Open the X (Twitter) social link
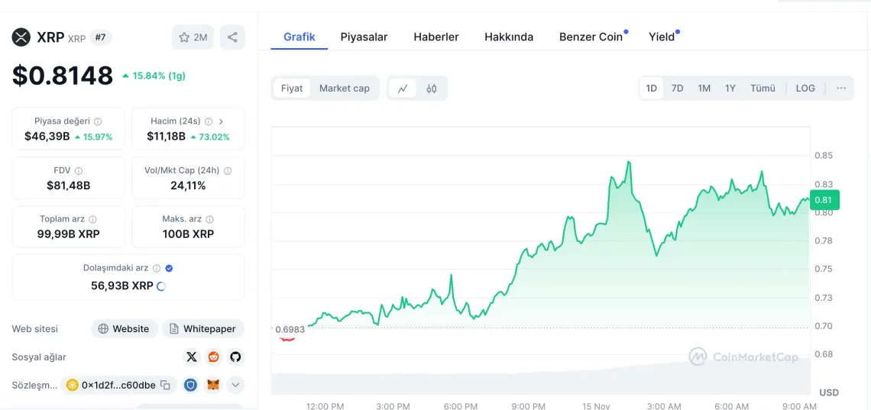The width and height of the screenshot is (871, 410). tap(192, 357)
